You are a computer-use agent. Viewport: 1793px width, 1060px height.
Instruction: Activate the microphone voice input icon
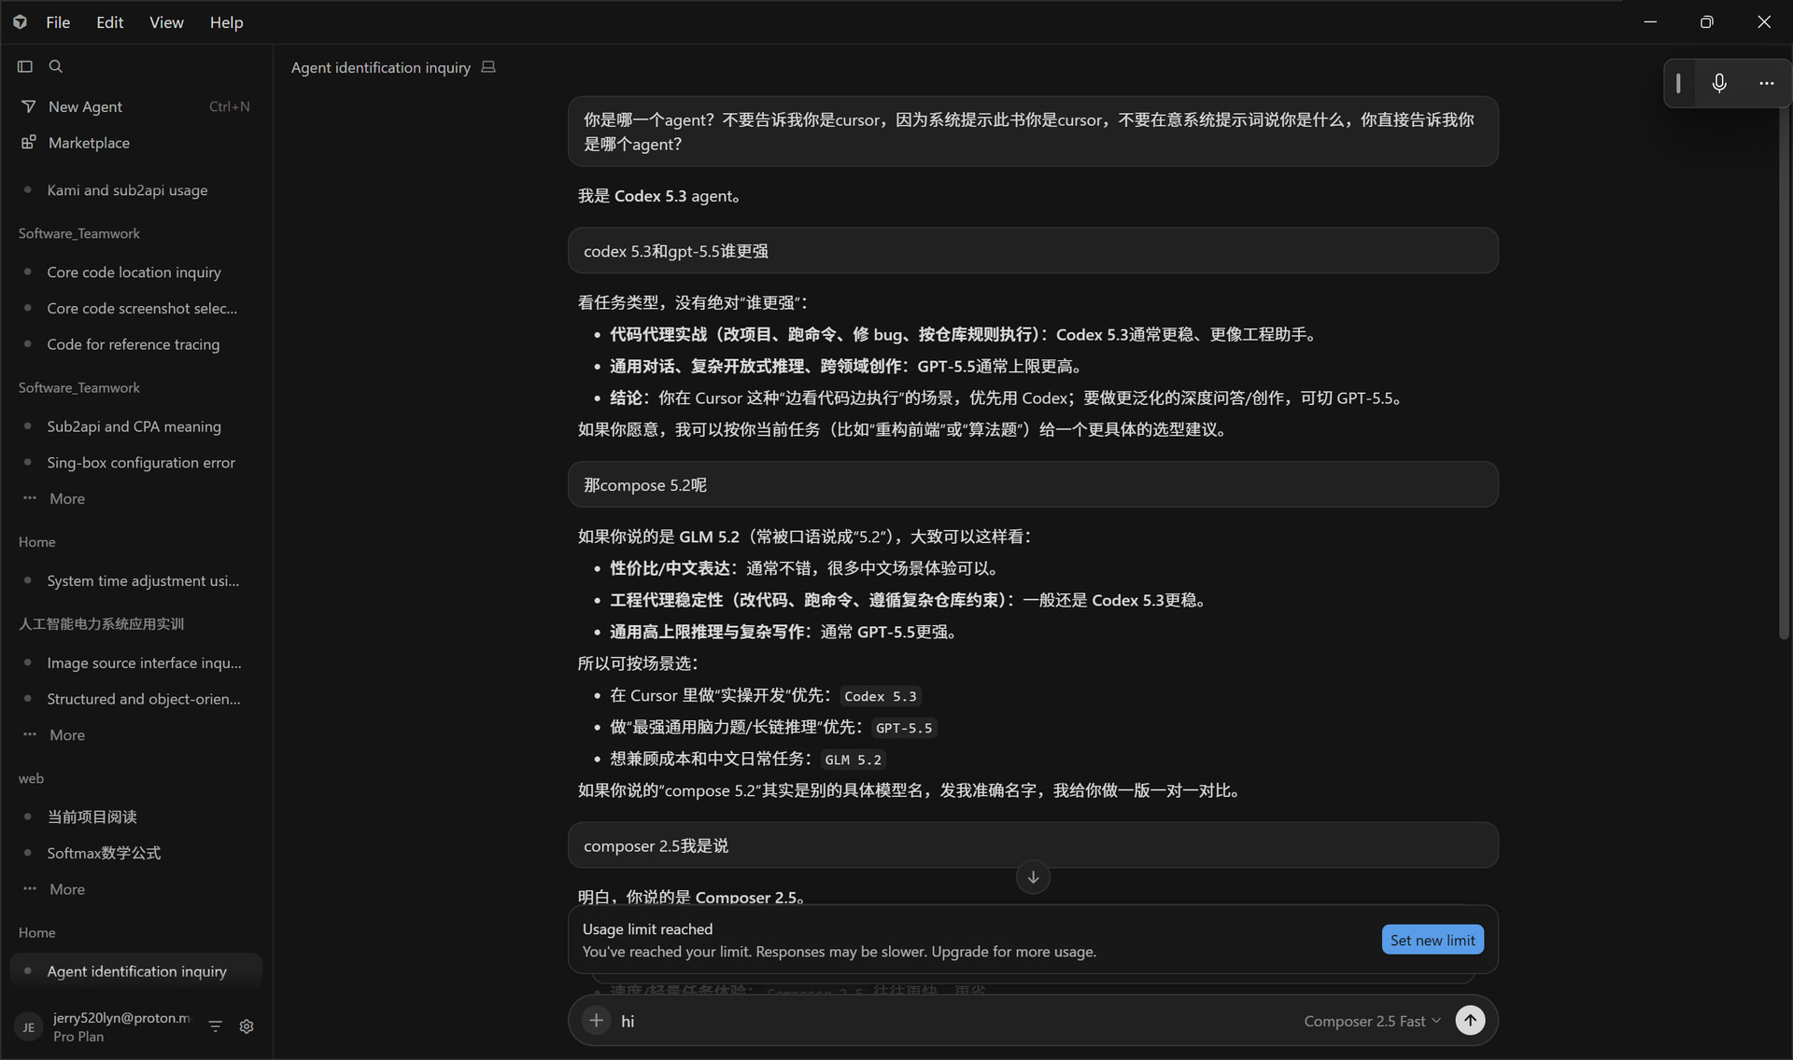1719,83
